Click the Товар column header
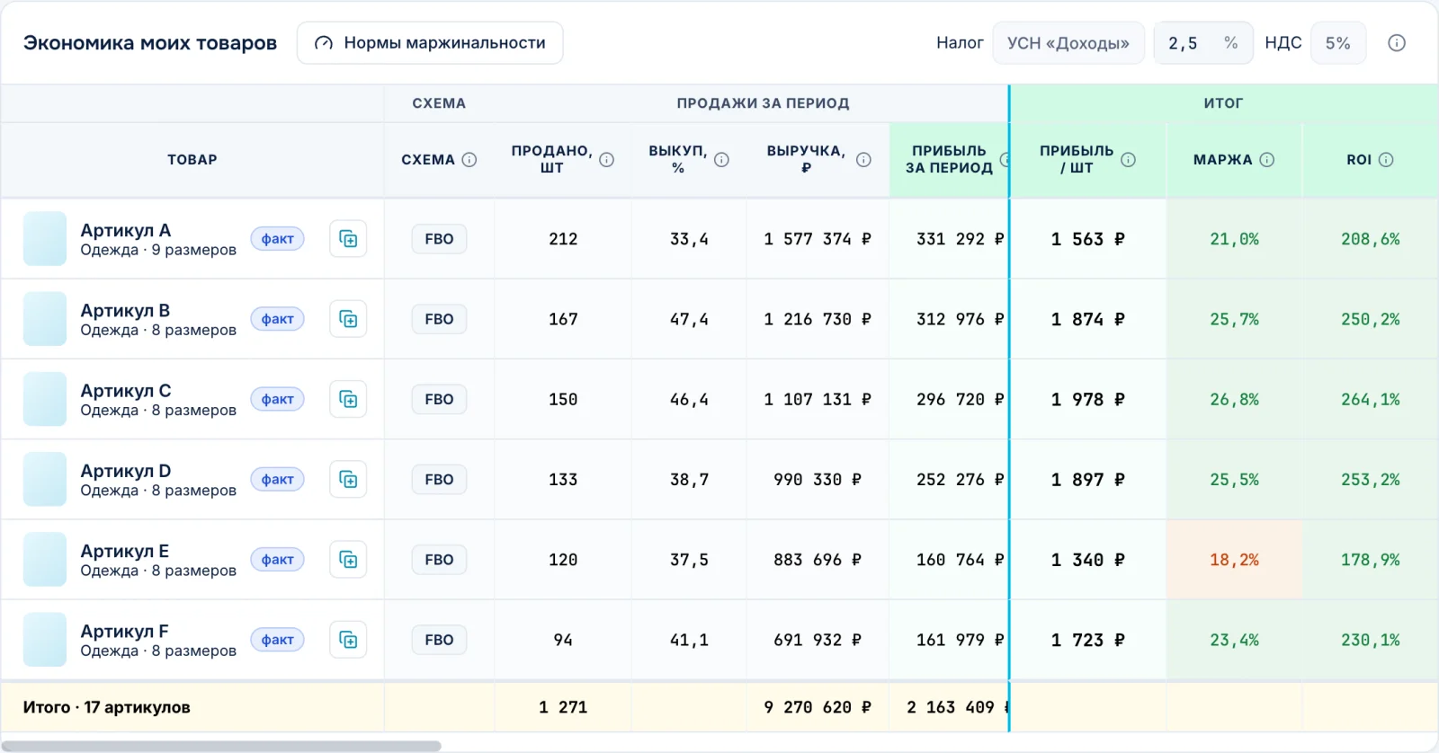This screenshot has width=1439, height=753. tap(192, 160)
